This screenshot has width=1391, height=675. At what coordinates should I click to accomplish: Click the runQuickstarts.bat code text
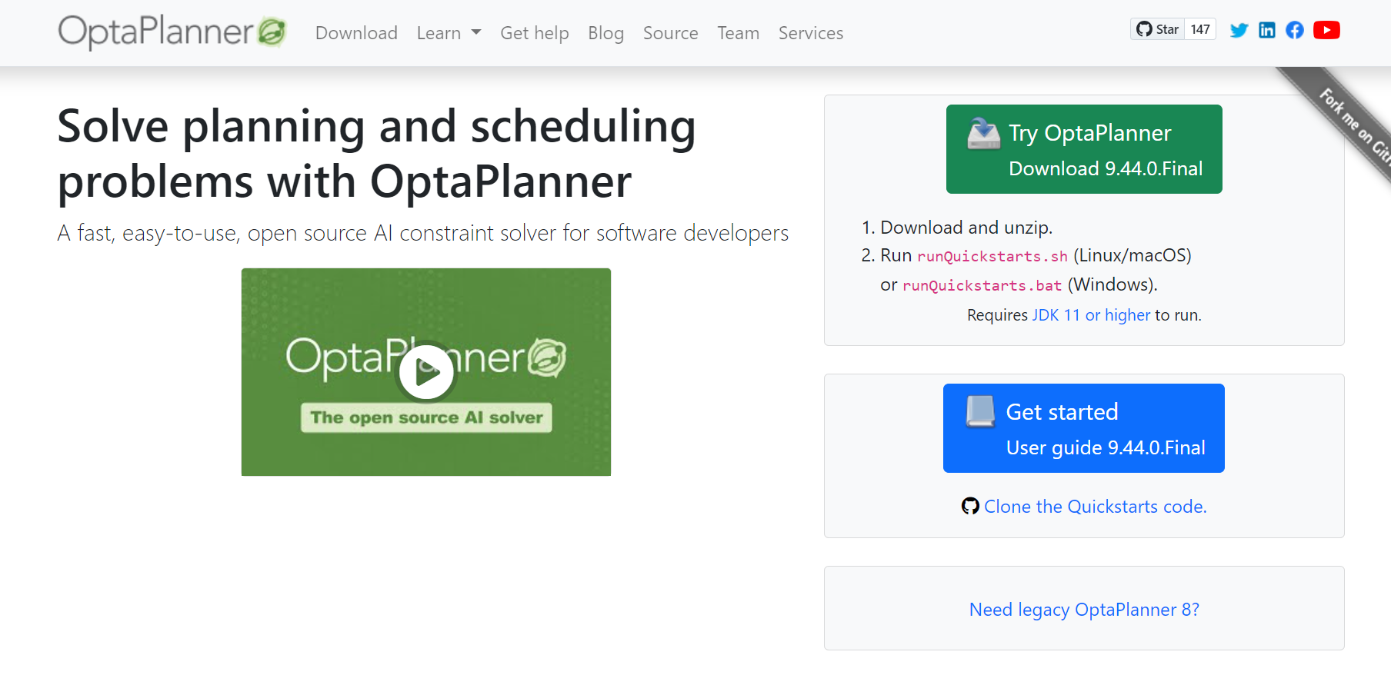[x=982, y=285]
